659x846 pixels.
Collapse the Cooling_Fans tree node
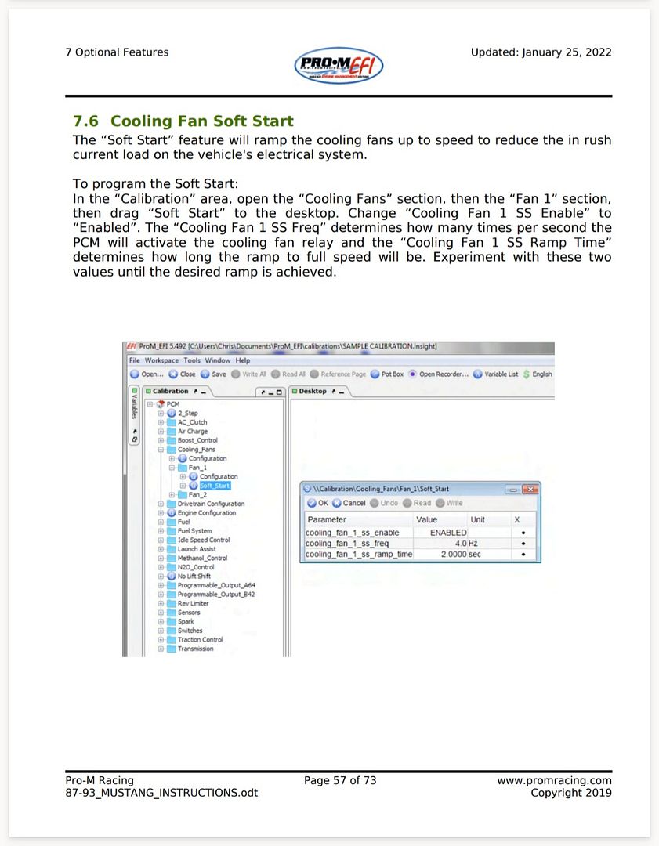pyautogui.click(x=161, y=450)
